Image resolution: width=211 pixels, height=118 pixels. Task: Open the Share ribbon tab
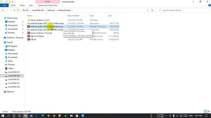[22, 5]
